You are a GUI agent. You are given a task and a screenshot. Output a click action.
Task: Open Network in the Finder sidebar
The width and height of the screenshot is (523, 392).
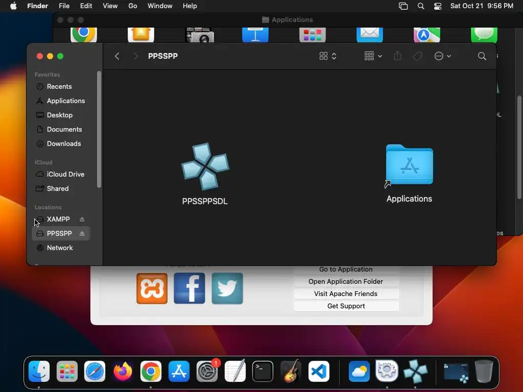click(60, 248)
